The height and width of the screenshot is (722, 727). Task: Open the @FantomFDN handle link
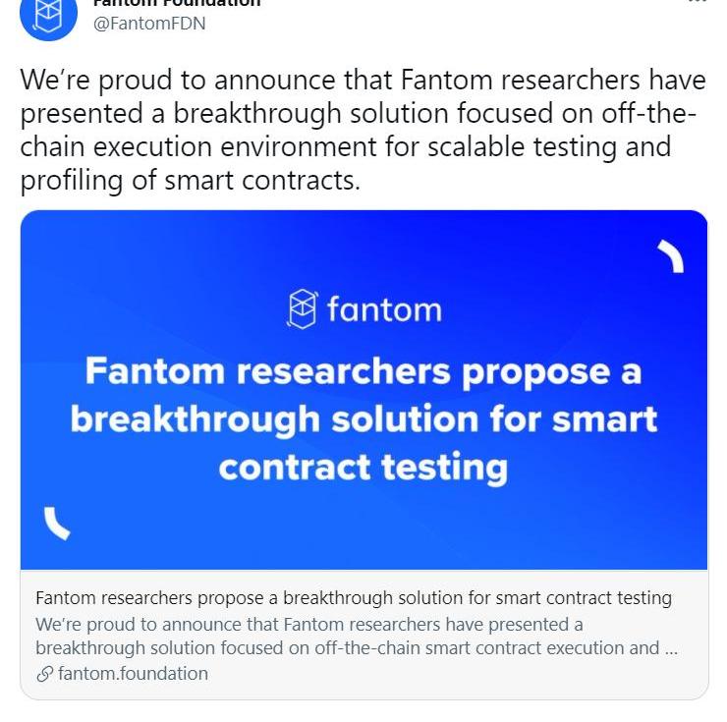coord(149,24)
